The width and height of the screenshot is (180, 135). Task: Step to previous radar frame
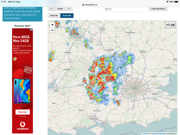[x=51, y=9]
